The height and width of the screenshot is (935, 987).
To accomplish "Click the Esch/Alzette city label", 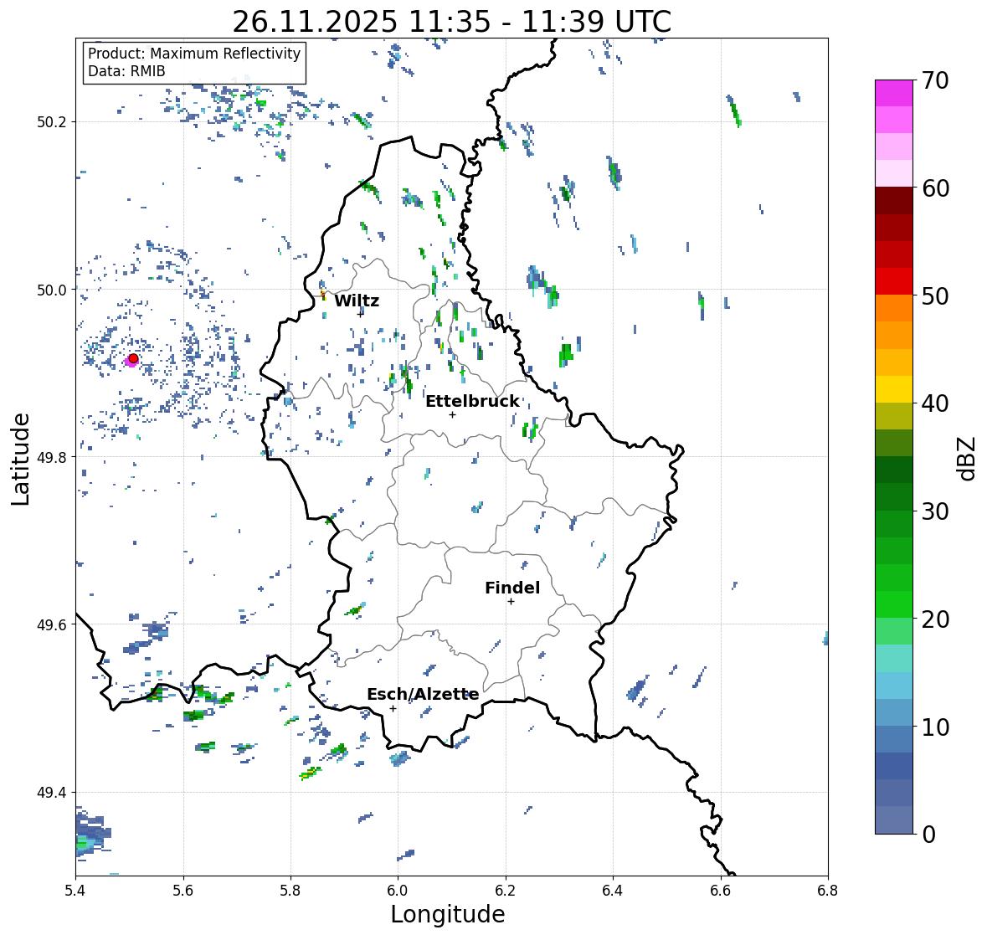I will tap(423, 694).
